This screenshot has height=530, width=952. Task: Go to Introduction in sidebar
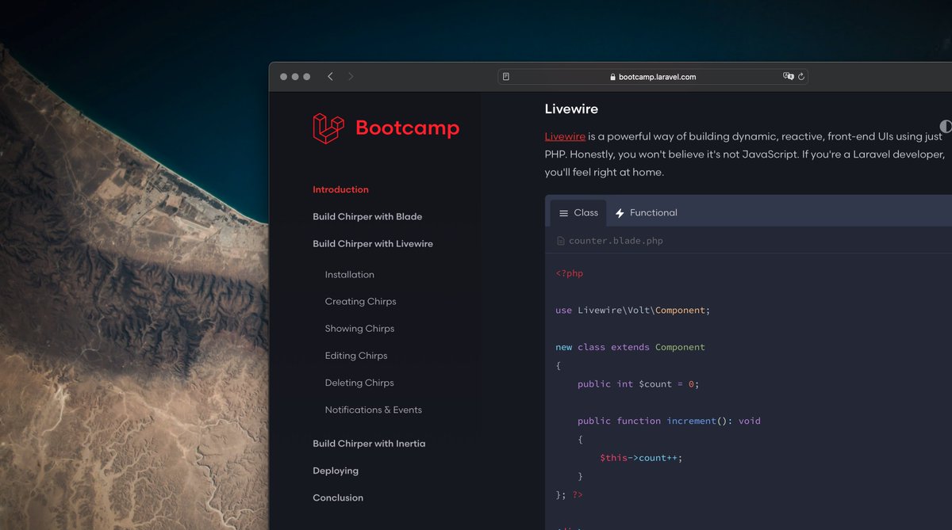pyautogui.click(x=340, y=189)
